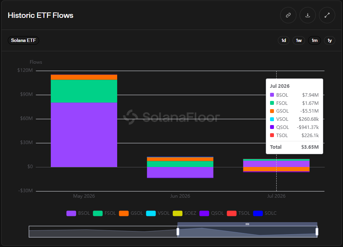Select the 1w timeframe
This screenshot has height=247, width=343.
[299, 40]
